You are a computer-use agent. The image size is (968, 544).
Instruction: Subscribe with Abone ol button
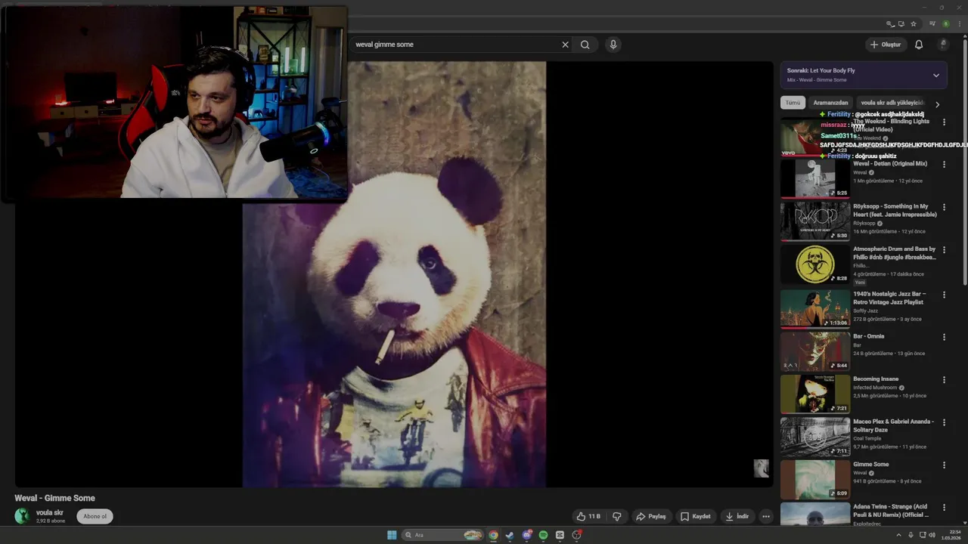95,517
